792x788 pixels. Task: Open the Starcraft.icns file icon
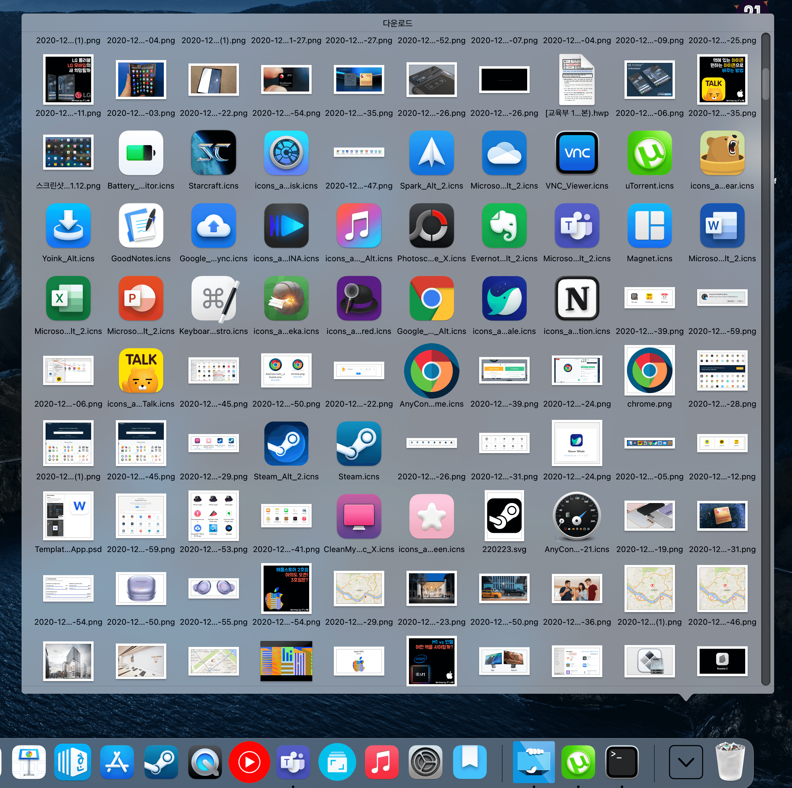213,153
